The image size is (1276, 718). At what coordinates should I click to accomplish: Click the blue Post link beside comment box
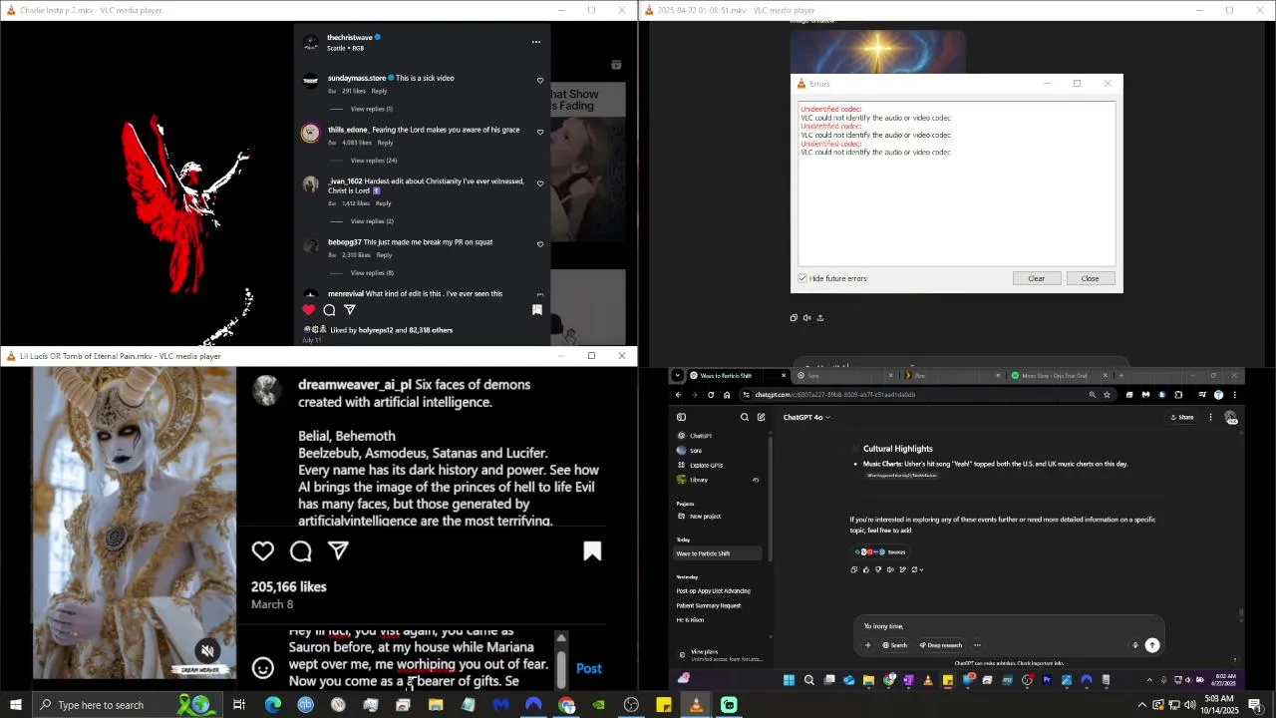589,668
